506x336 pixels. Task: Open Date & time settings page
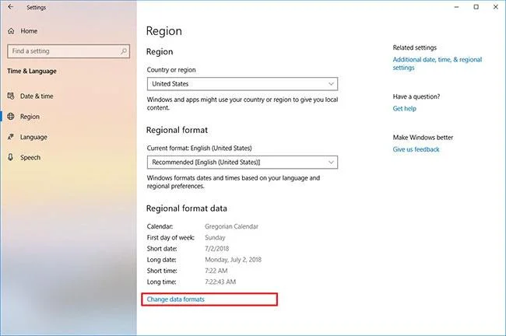coord(37,96)
